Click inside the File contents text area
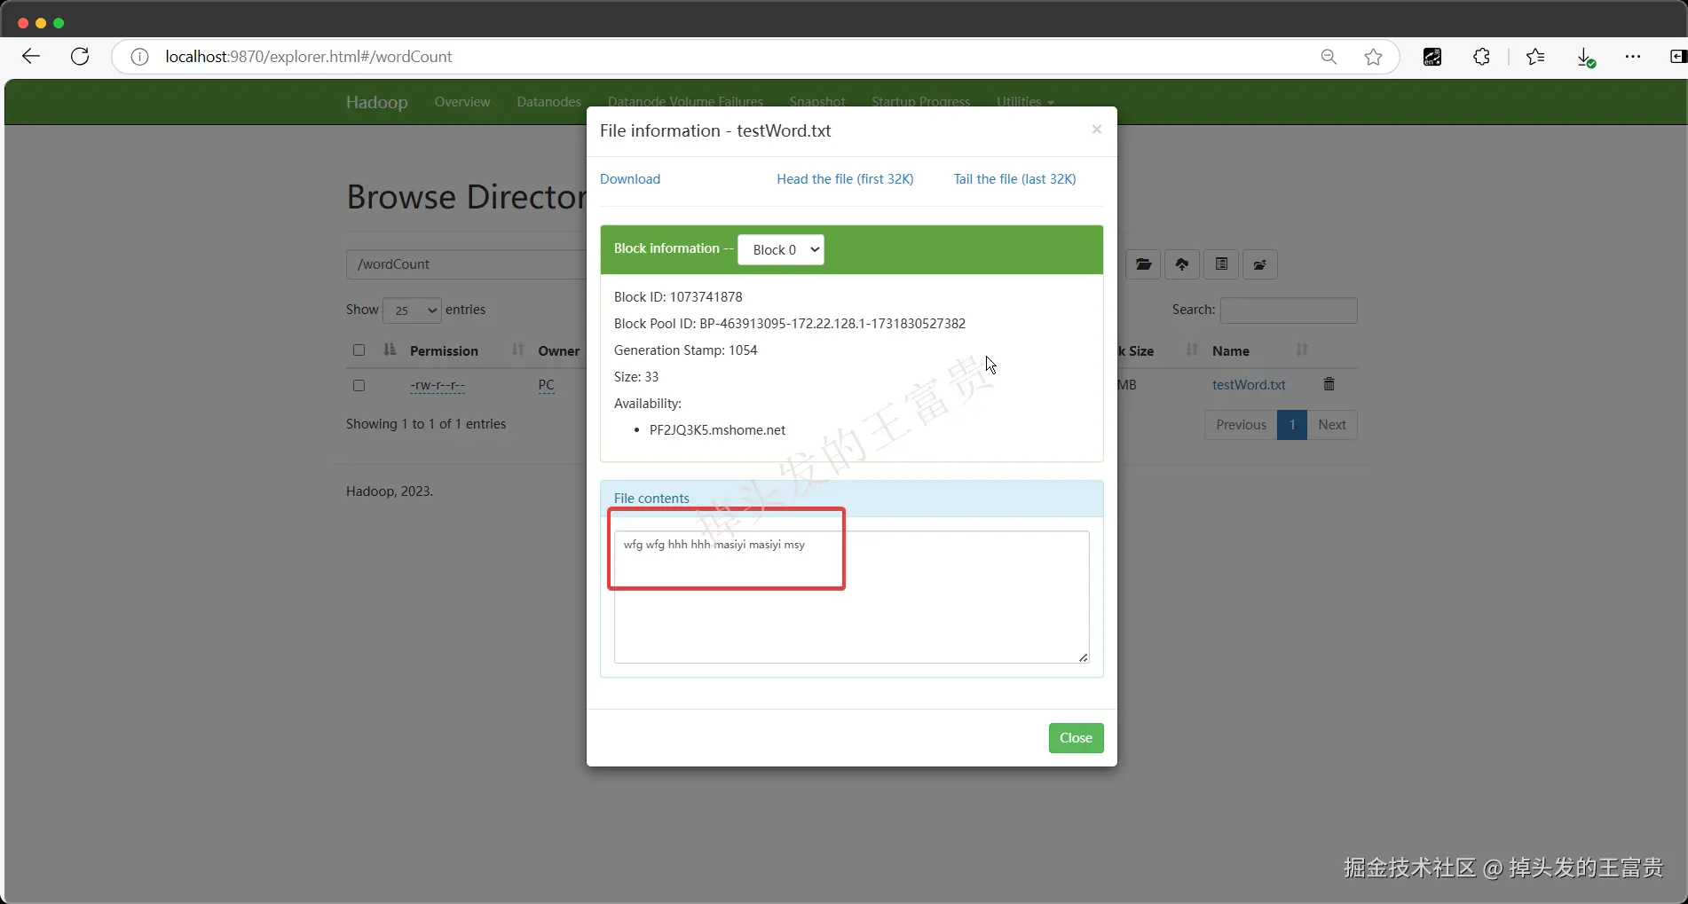This screenshot has width=1688, height=904. [x=852, y=597]
